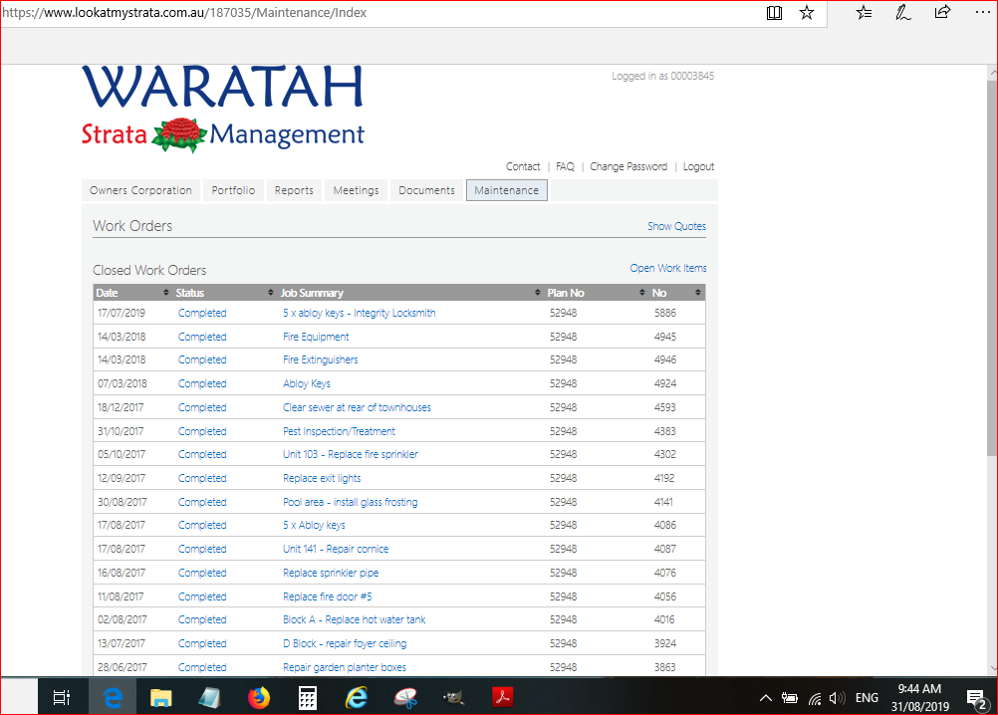Open the Fire Equipment work order
Screen dimensions: 998x715
click(316, 337)
